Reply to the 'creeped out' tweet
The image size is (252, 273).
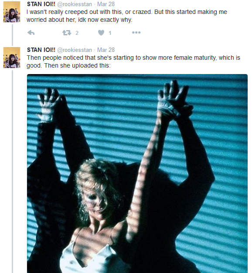(x=31, y=33)
